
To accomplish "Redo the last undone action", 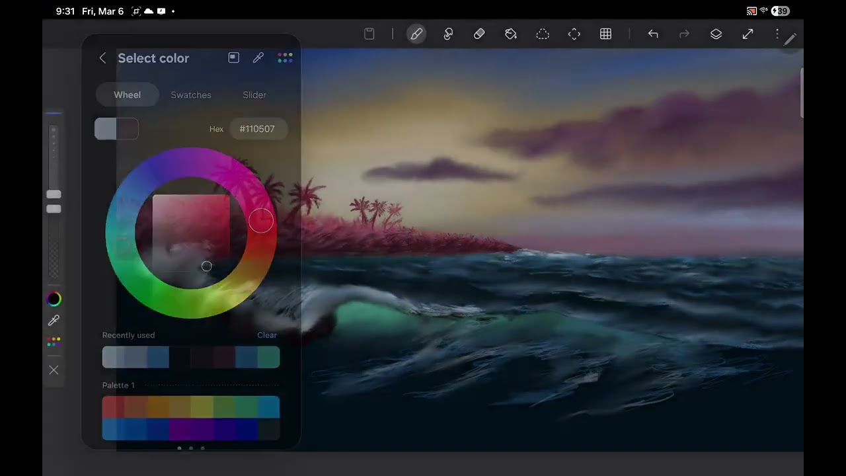I will (x=684, y=34).
